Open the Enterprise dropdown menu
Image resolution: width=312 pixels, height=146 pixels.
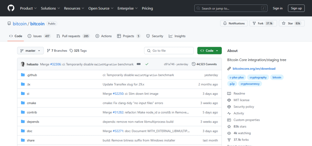(x=128, y=8)
